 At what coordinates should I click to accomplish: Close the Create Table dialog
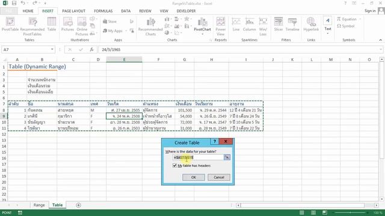click(x=226, y=142)
